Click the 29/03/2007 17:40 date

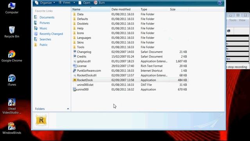123,66
